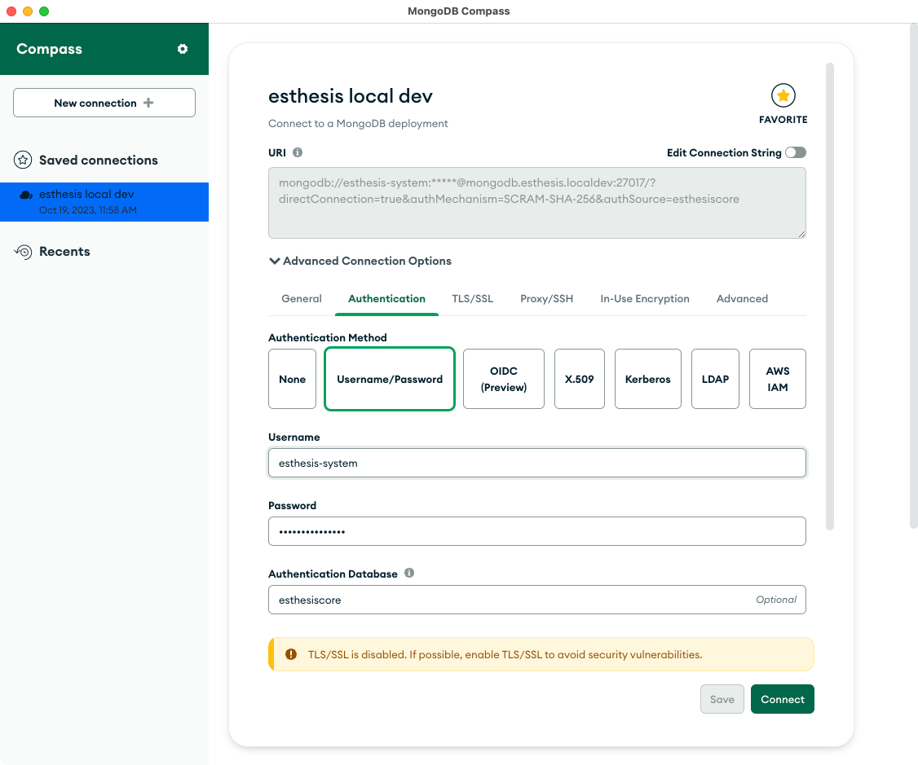Click the Saved connections star icon

point(22,160)
